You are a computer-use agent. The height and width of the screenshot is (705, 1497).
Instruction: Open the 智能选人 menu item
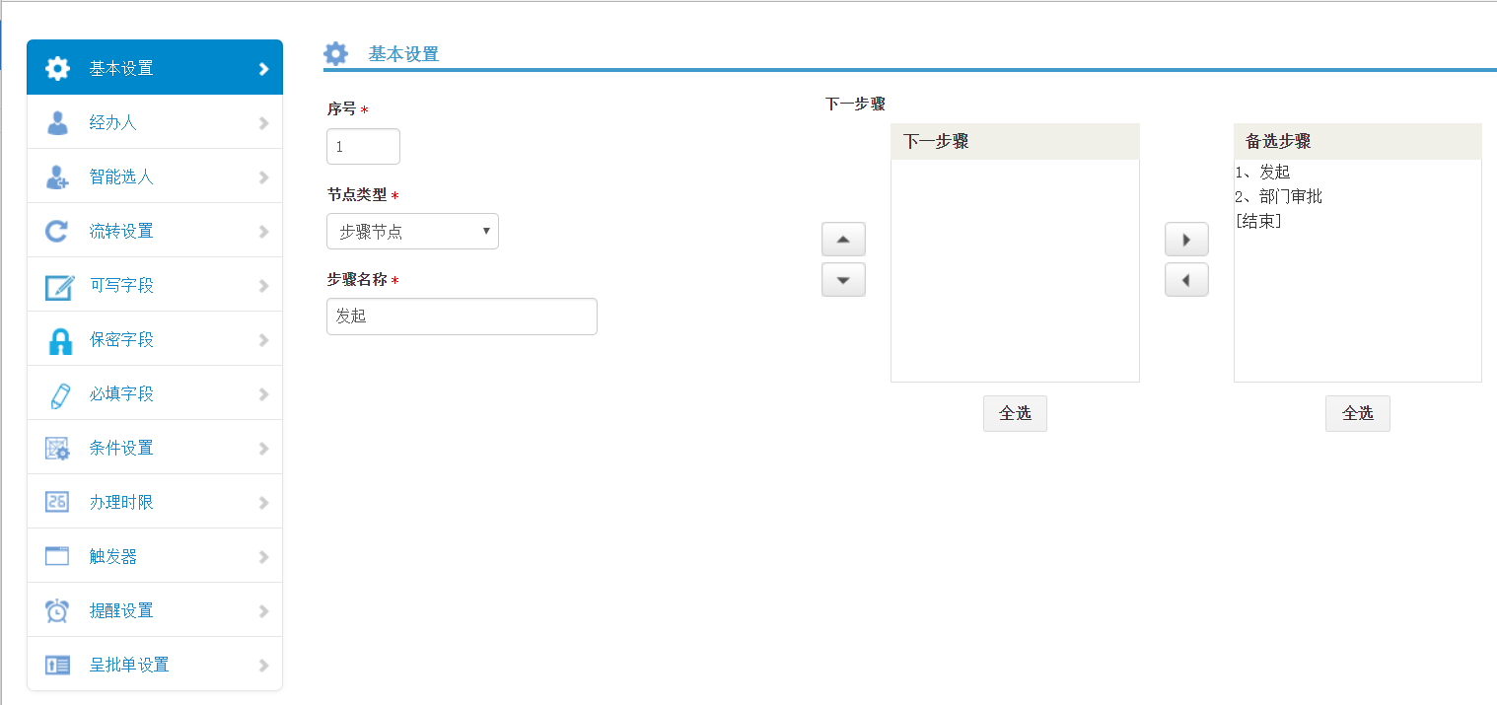155,176
